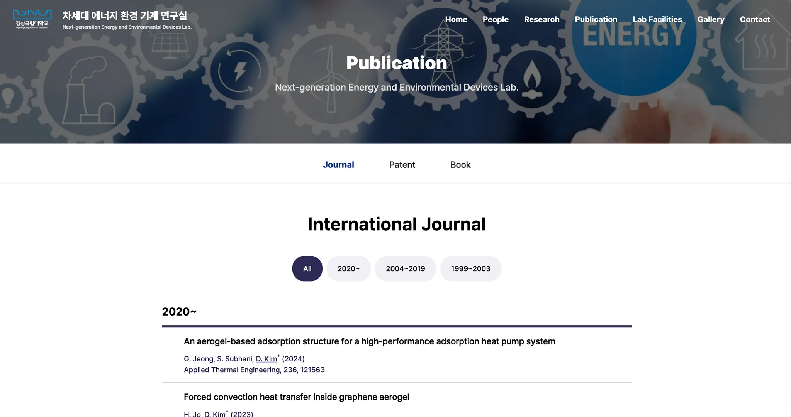This screenshot has height=417, width=791.
Task: Filter journals by 1999~2003 period
Action: tap(470, 268)
